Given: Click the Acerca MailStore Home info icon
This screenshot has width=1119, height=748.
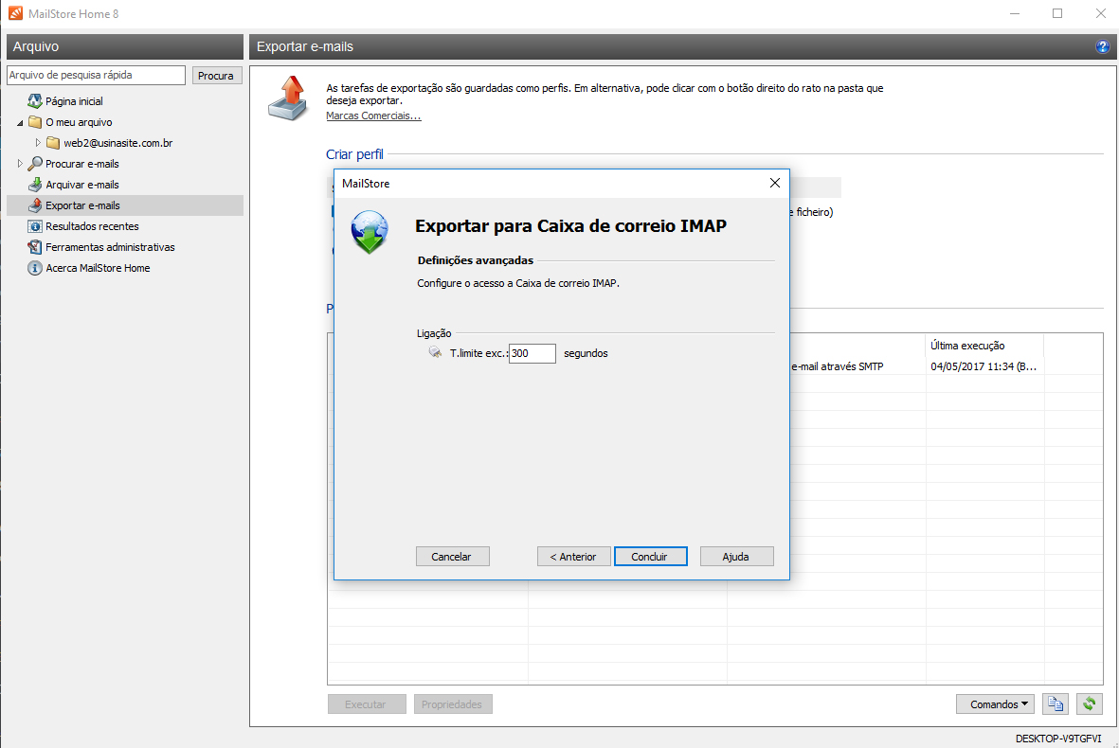Looking at the screenshot, I should click(x=35, y=268).
